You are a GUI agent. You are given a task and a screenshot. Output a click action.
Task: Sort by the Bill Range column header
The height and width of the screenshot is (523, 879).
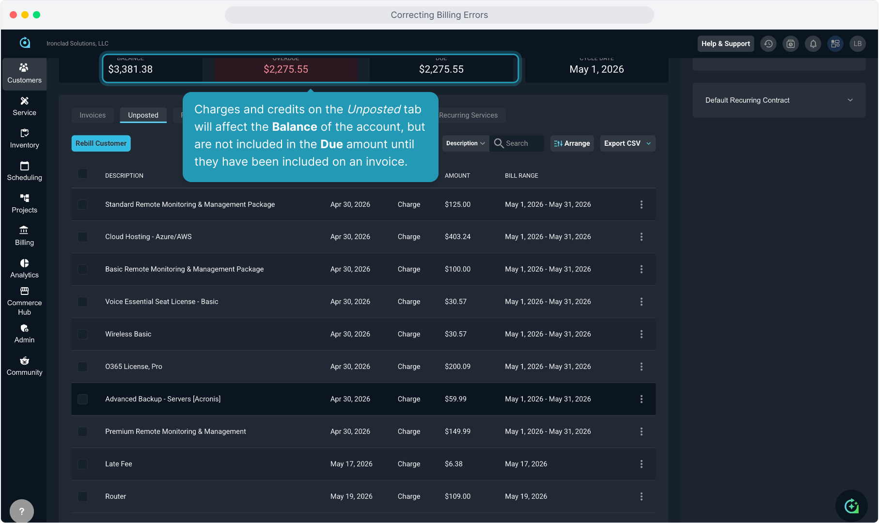click(521, 176)
